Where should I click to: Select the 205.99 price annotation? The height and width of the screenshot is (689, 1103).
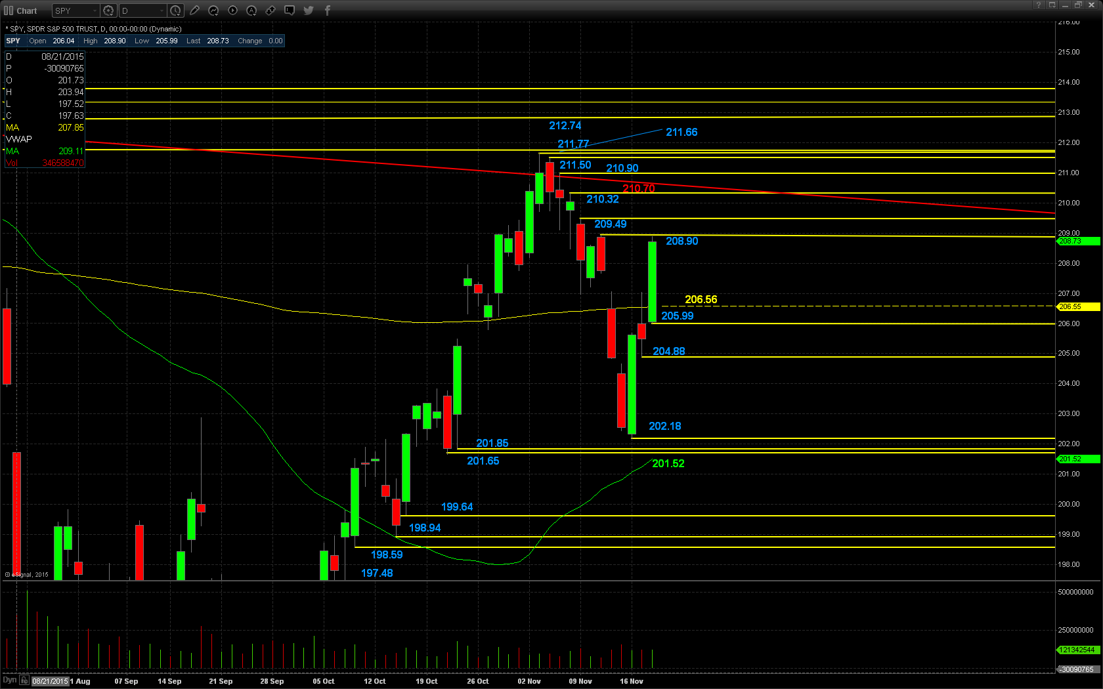pyautogui.click(x=678, y=316)
